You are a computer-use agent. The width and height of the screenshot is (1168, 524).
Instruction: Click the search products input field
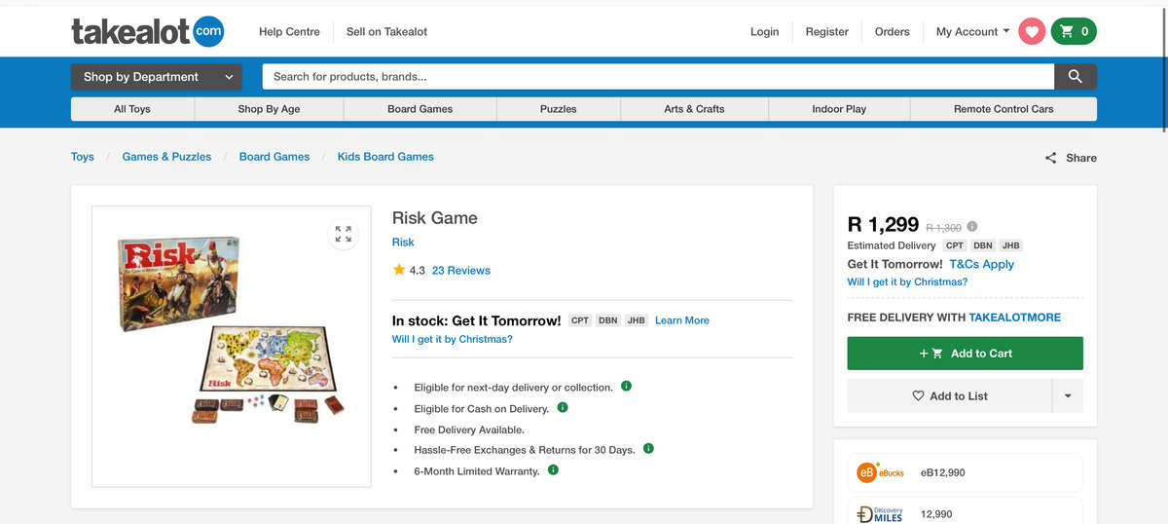pyautogui.click(x=657, y=77)
